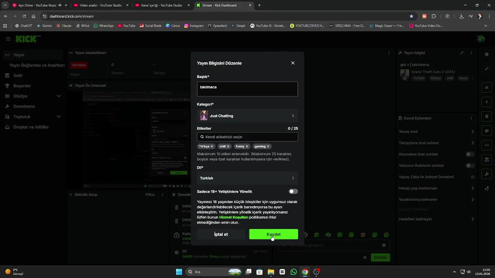Image resolution: width=495 pixels, height=278 pixels.
Task: Open chat settings gear next to Gönder
Action: click(365, 257)
